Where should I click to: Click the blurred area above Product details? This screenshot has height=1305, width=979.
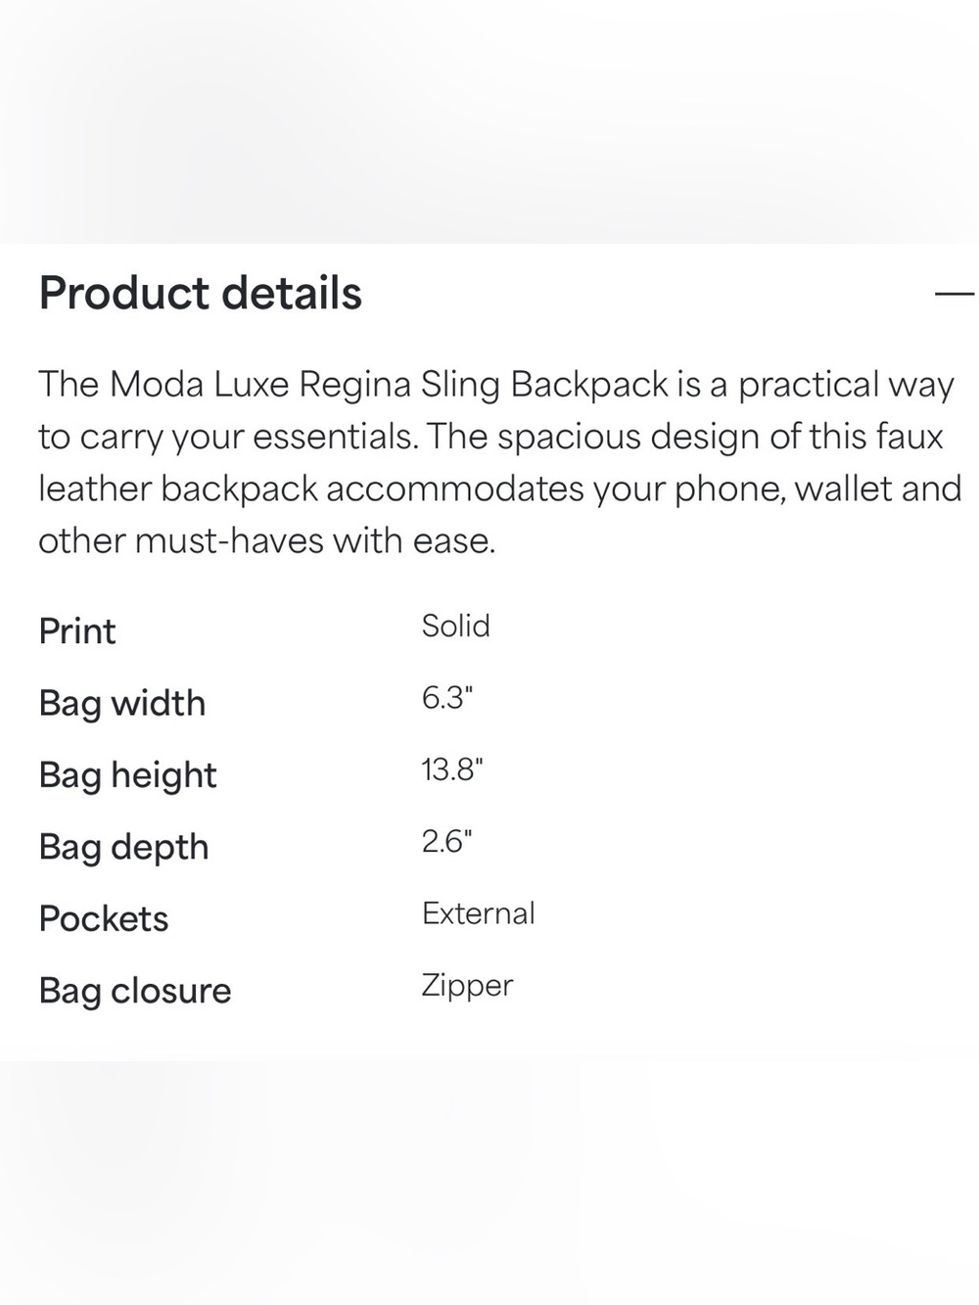[489, 121]
